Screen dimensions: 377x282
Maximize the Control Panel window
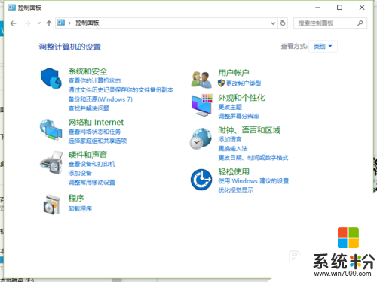[339, 8]
